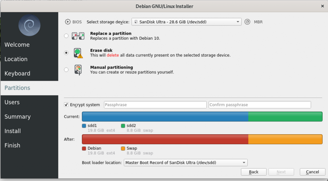Click the blue sdd1 segment in Current bar
Screen dimensions: 328x181
point(165,117)
